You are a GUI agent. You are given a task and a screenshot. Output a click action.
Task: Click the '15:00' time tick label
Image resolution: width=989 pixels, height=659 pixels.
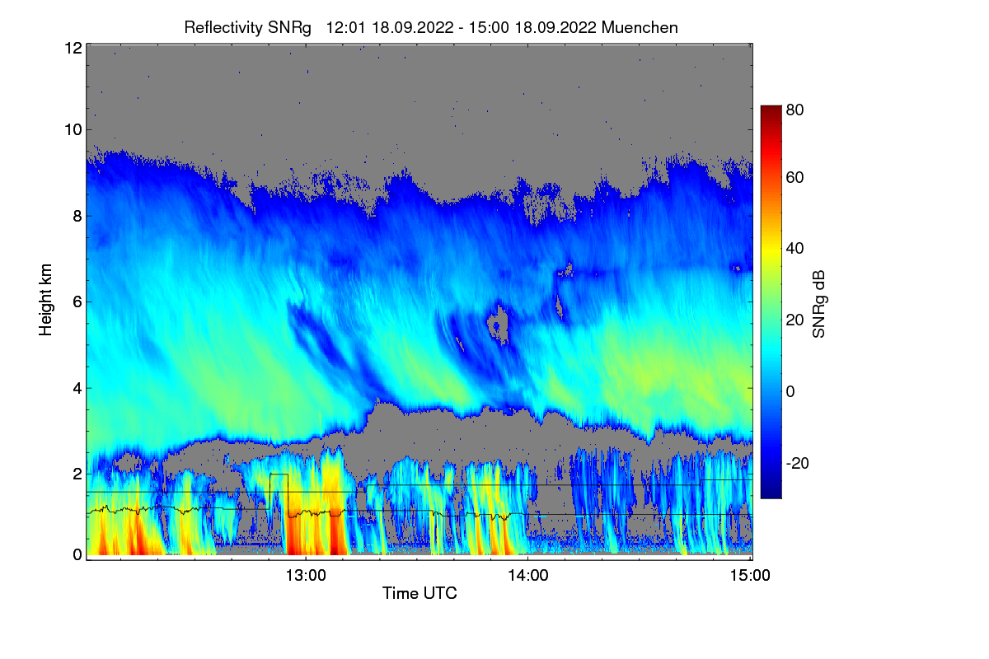tap(750, 576)
